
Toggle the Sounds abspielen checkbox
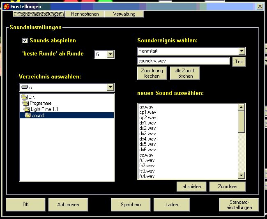pos(25,40)
